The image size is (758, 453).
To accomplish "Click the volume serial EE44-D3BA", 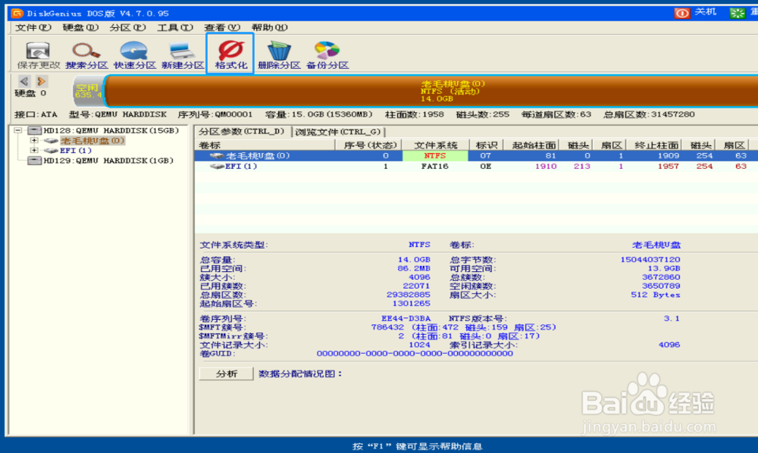I will coord(406,319).
